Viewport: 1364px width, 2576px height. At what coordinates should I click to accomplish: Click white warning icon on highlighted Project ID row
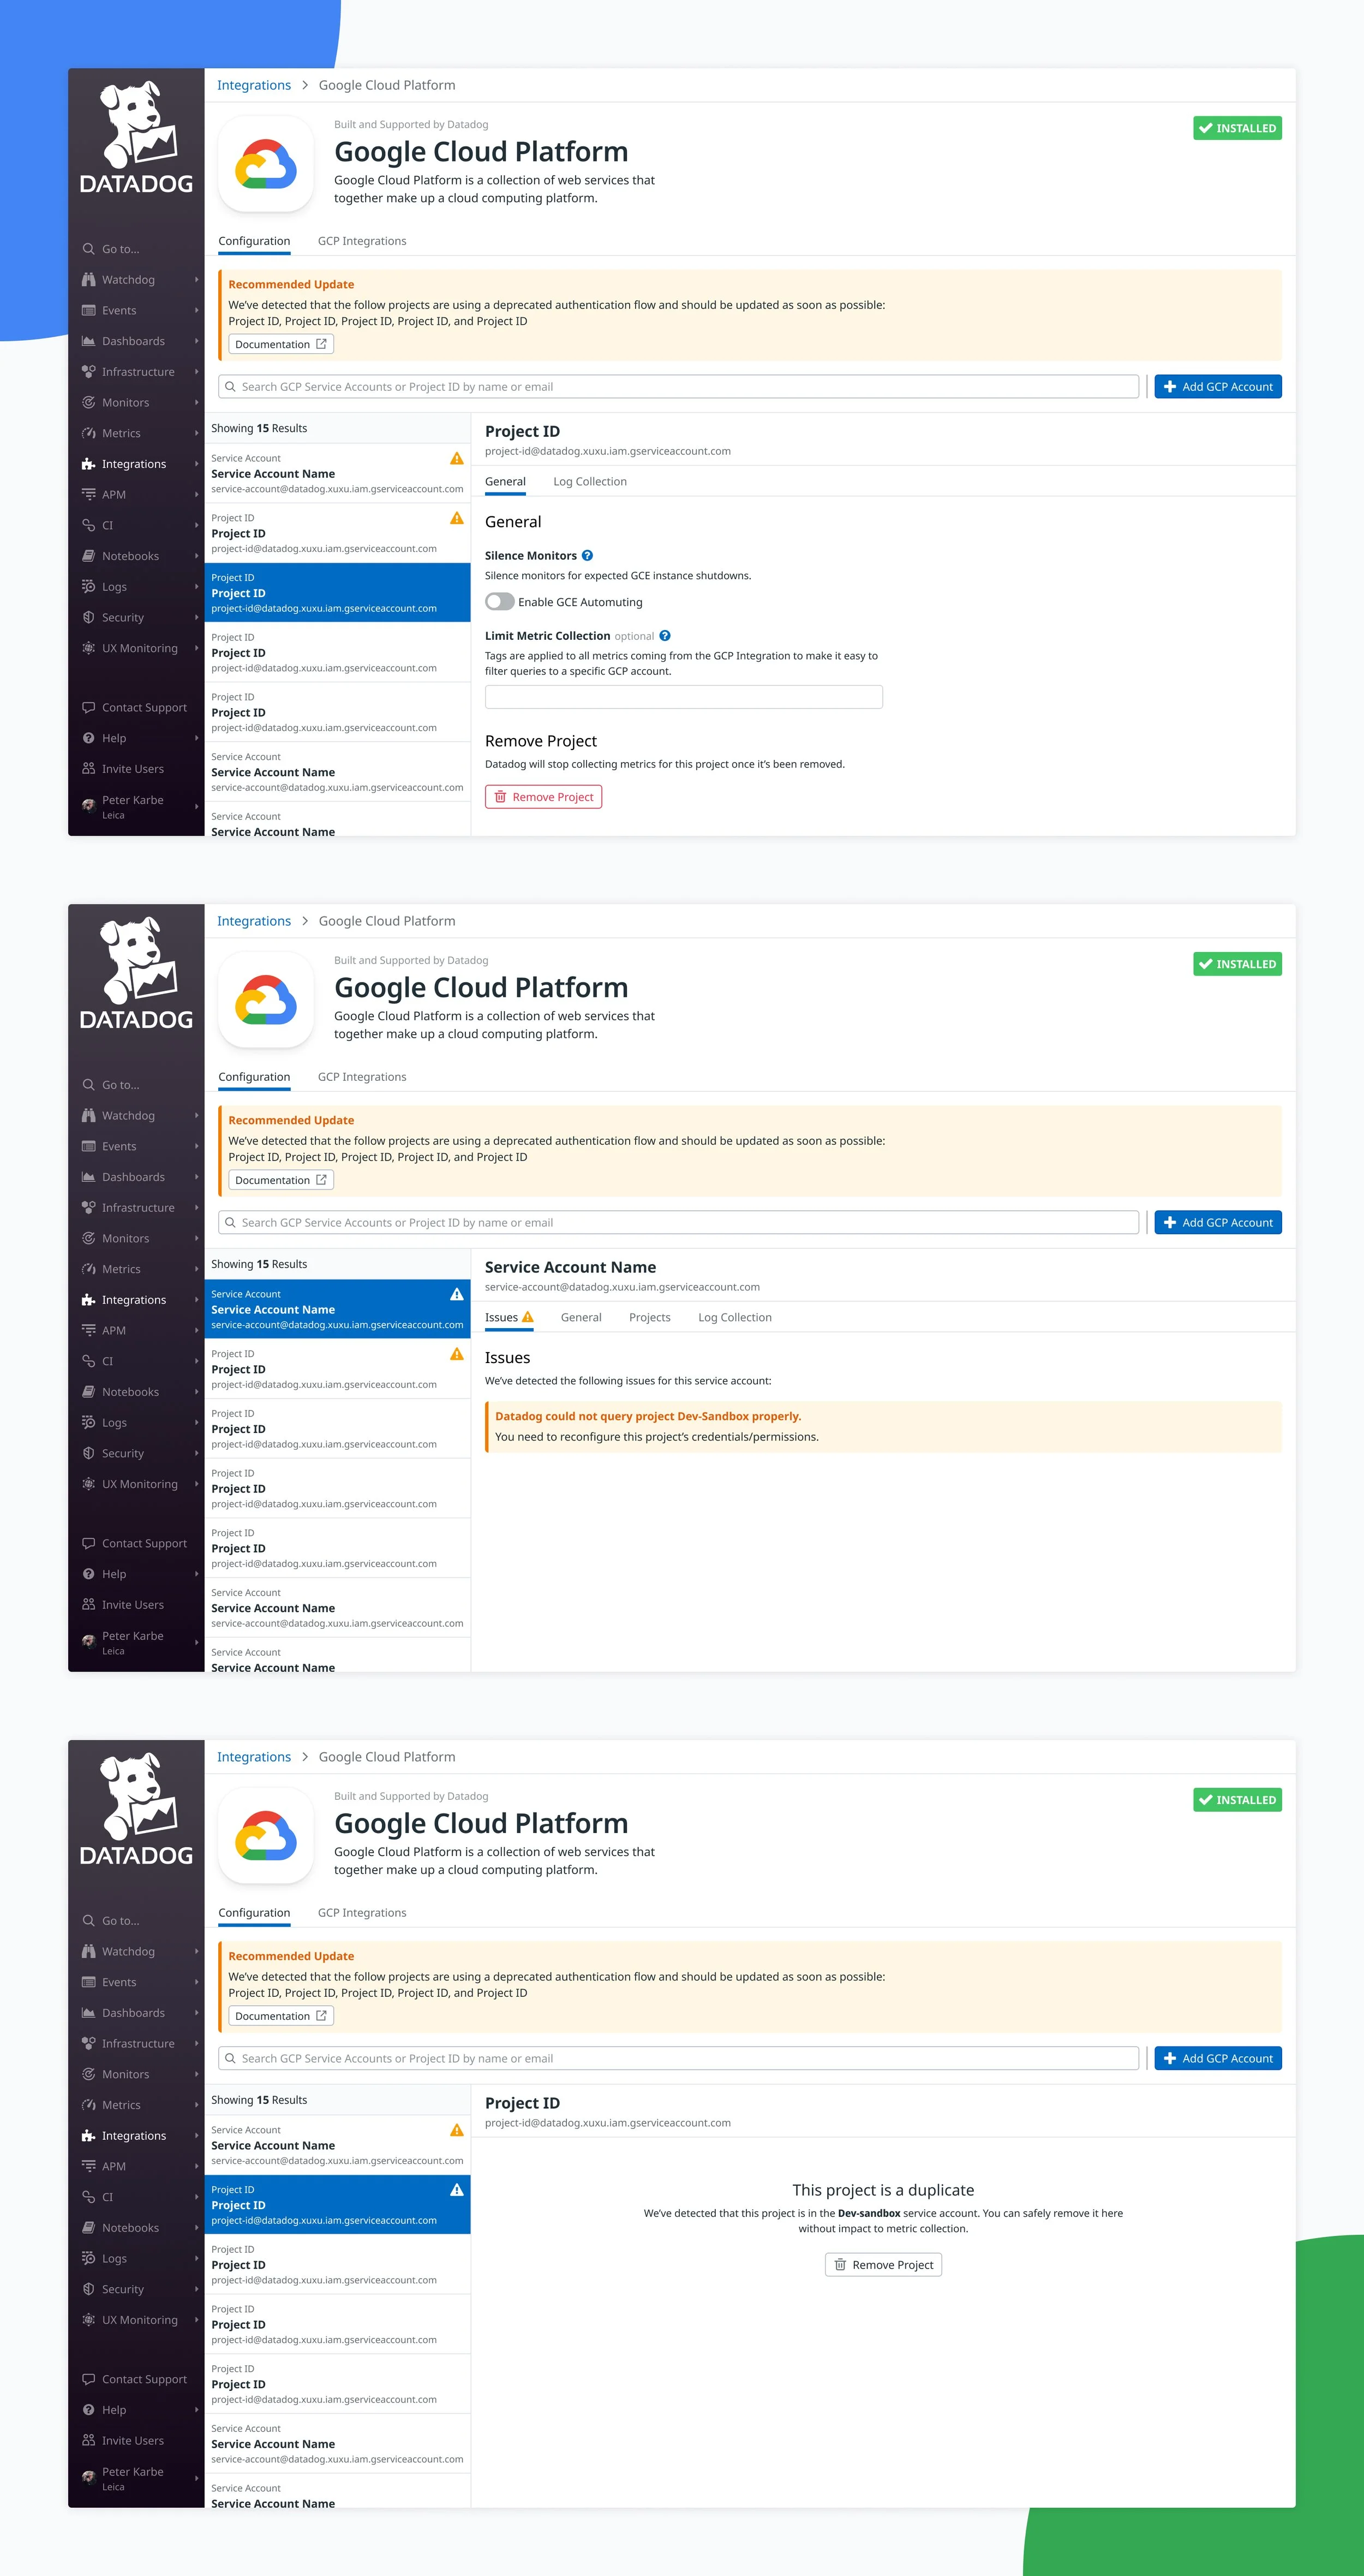[x=457, y=2191]
